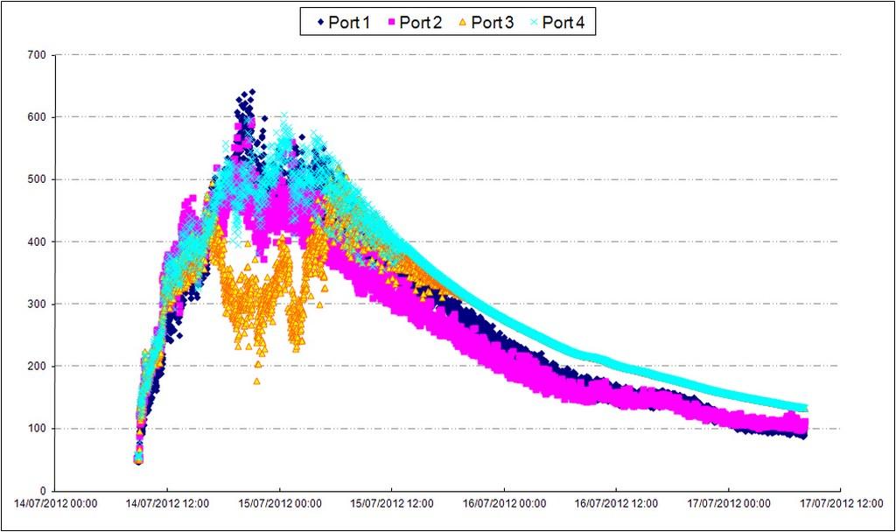Screen dimensions: 896x532
Task: Select the Port 1 legend label
Action: click(349, 23)
